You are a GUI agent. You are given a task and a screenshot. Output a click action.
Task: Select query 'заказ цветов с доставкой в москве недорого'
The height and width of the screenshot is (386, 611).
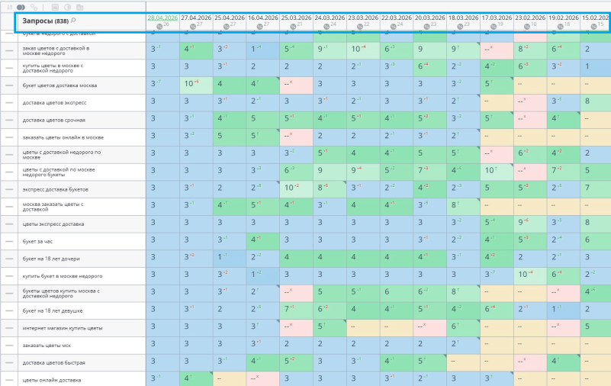click(56, 50)
